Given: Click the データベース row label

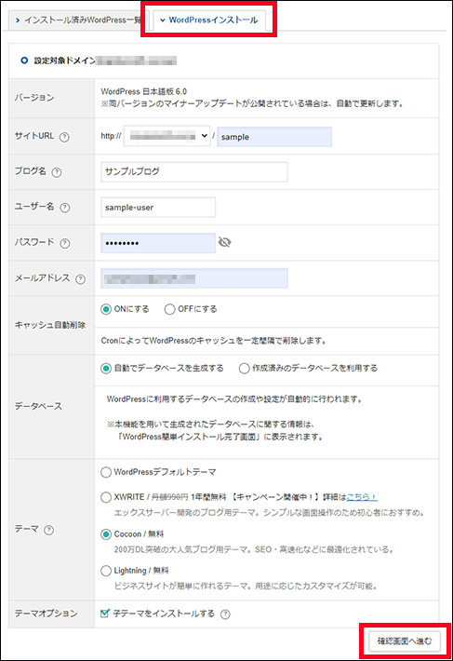Looking at the screenshot, I should click(38, 407).
